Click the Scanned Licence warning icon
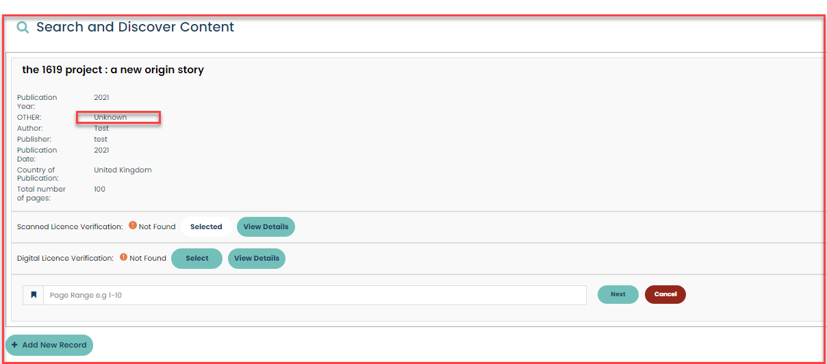The width and height of the screenshot is (827, 364). click(133, 226)
